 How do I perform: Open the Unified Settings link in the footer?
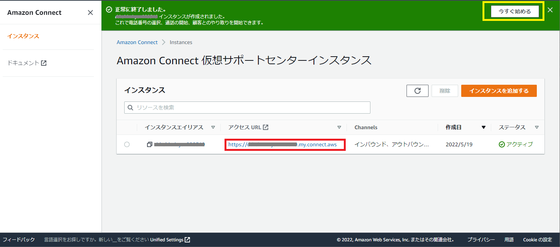[170, 240]
